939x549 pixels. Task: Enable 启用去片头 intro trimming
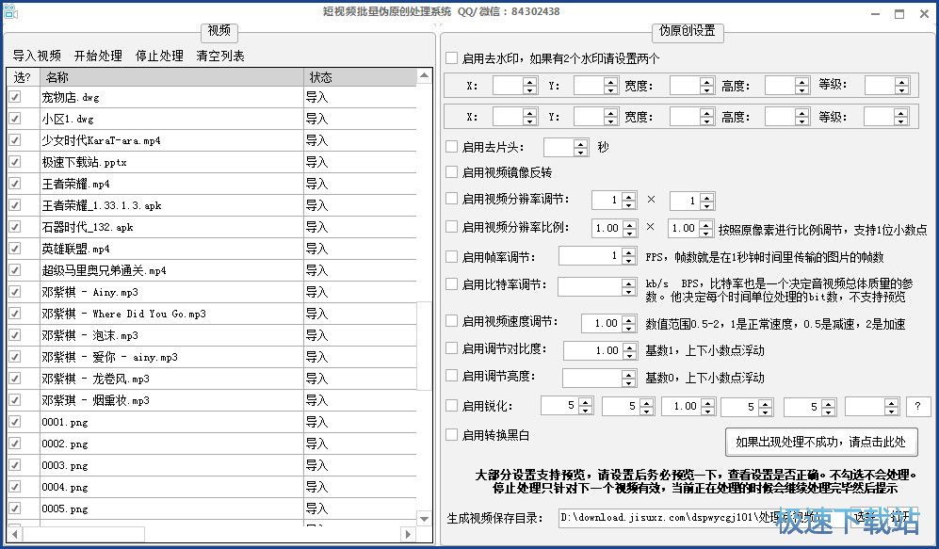pyautogui.click(x=450, y=146)
